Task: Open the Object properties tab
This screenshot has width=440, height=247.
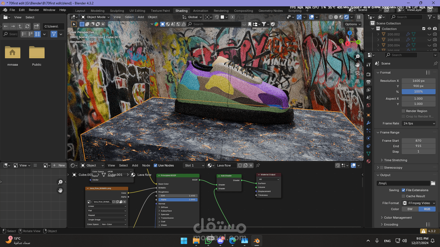Action: [x=368, y=115]
